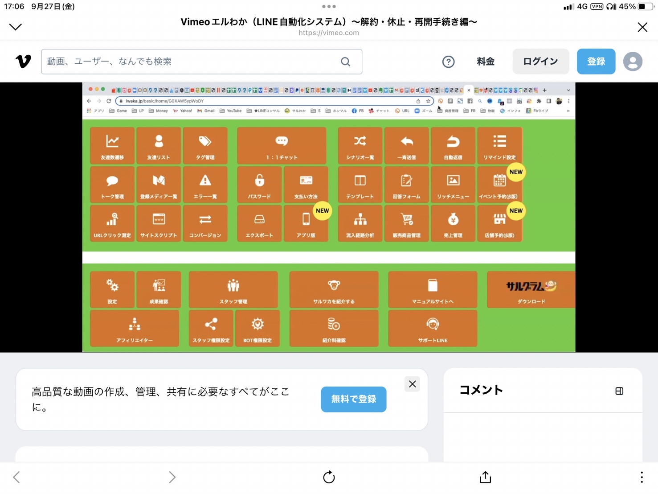Image resolution: width=658 pixels, height=494 pixels.
Task: Open the share sheet icon
Action: tap(485, 477)
